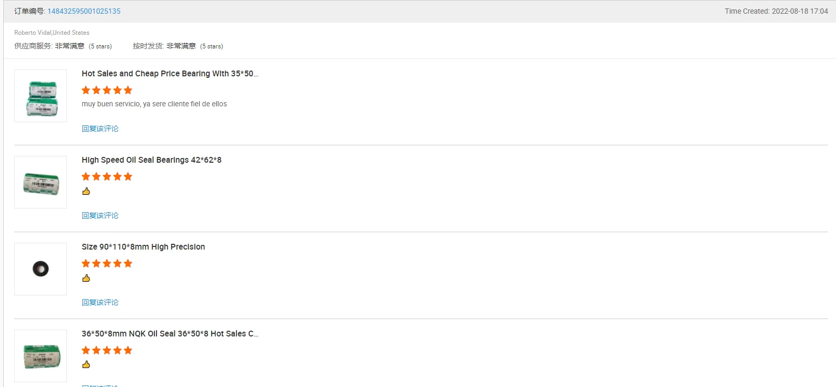Reply to the 'muy buen servicio' review
The width and height of the screenshot is (836, 387).
pyautogui.click(x=100, y=128)
